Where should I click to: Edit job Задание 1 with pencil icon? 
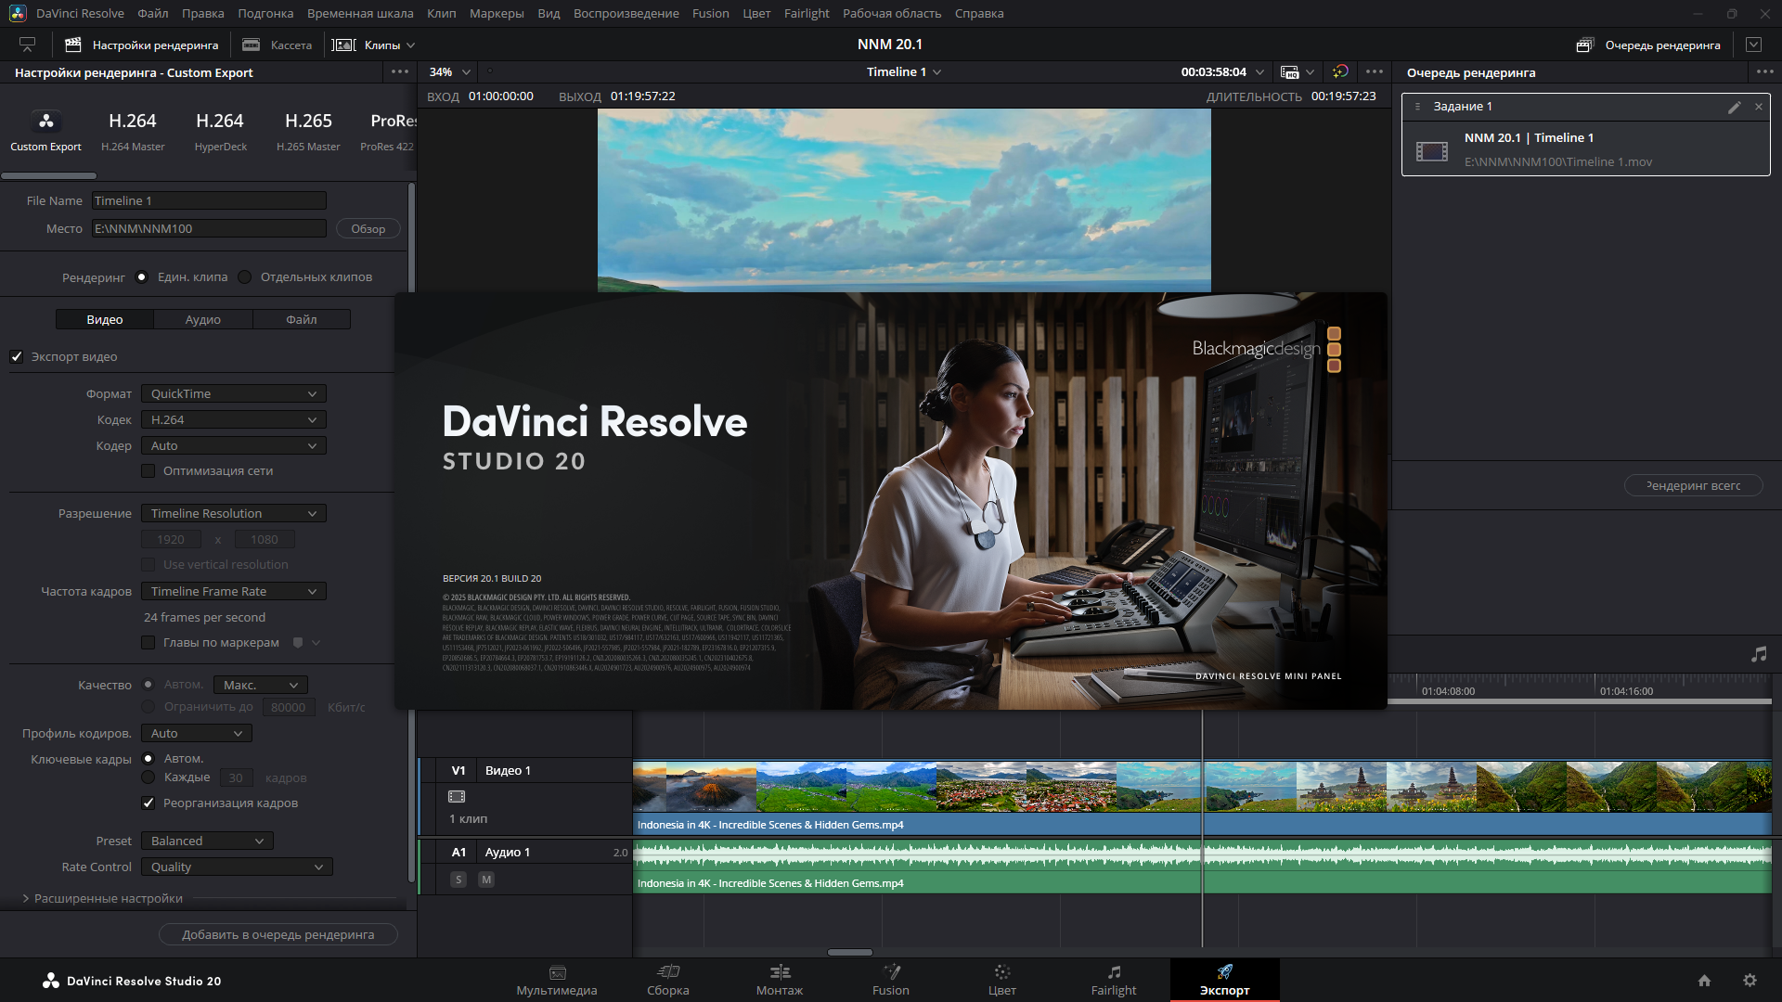click(1734, 107)
